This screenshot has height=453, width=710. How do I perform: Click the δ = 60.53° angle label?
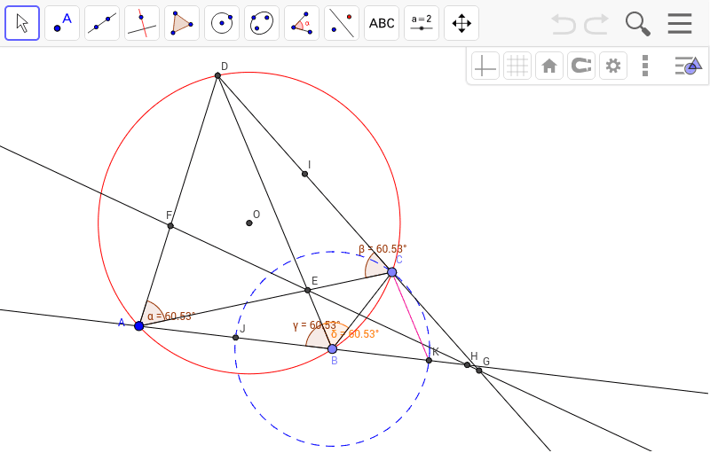pyautogui.click(x=355, y=334)
